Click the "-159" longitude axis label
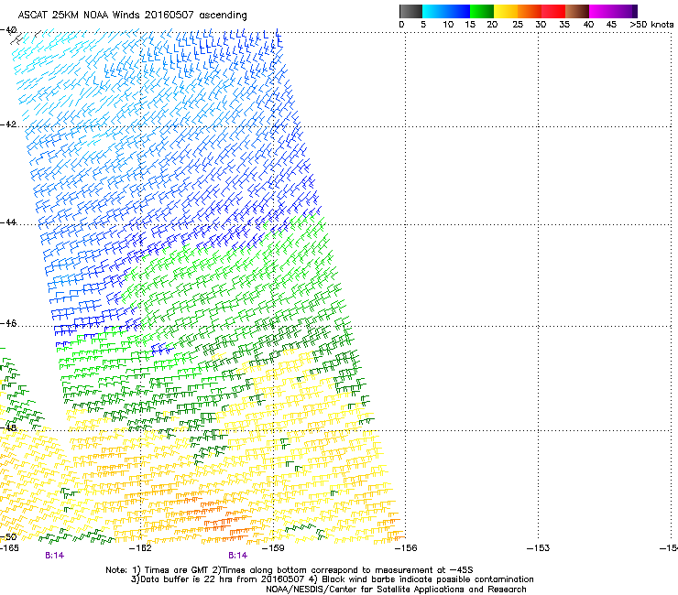 coord(273,548)
